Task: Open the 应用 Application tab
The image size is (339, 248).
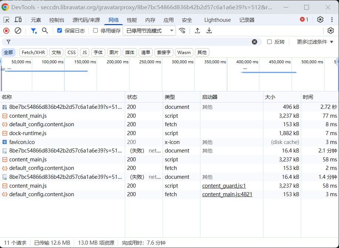Action: click(169, 20)
